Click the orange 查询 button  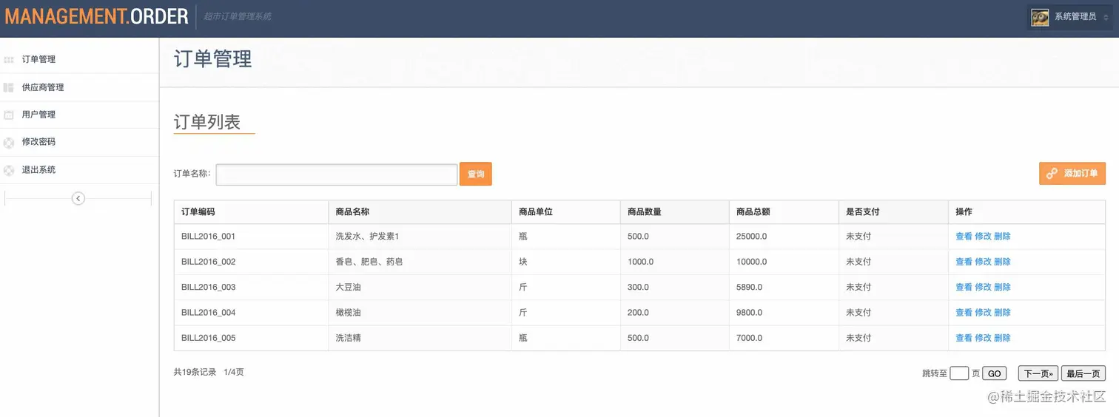[x=476, y=174]
